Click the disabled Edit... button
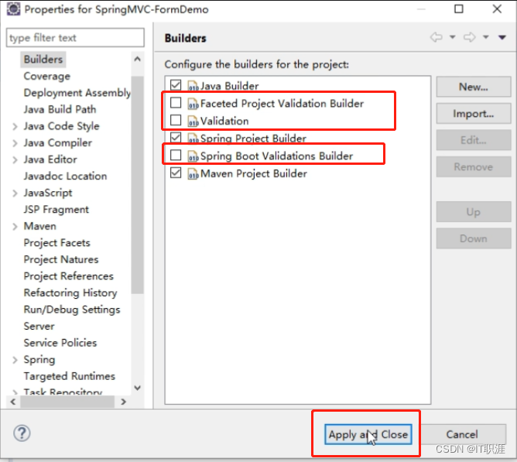Viewport: 517px width, 462px height. tap(474, 140)
